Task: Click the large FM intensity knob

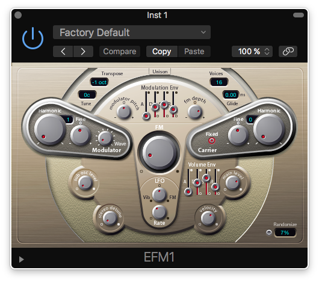Action: pyautogui.click(x=159, y=152)
